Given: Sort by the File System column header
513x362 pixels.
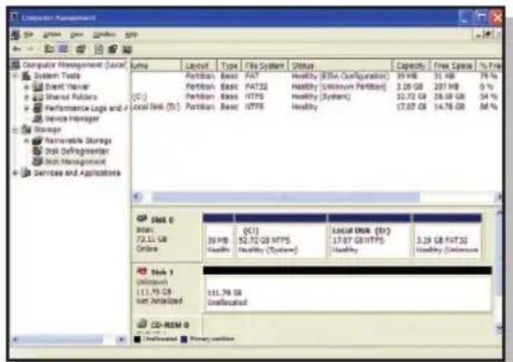Looking at the screenshot, I should (265, 66).
